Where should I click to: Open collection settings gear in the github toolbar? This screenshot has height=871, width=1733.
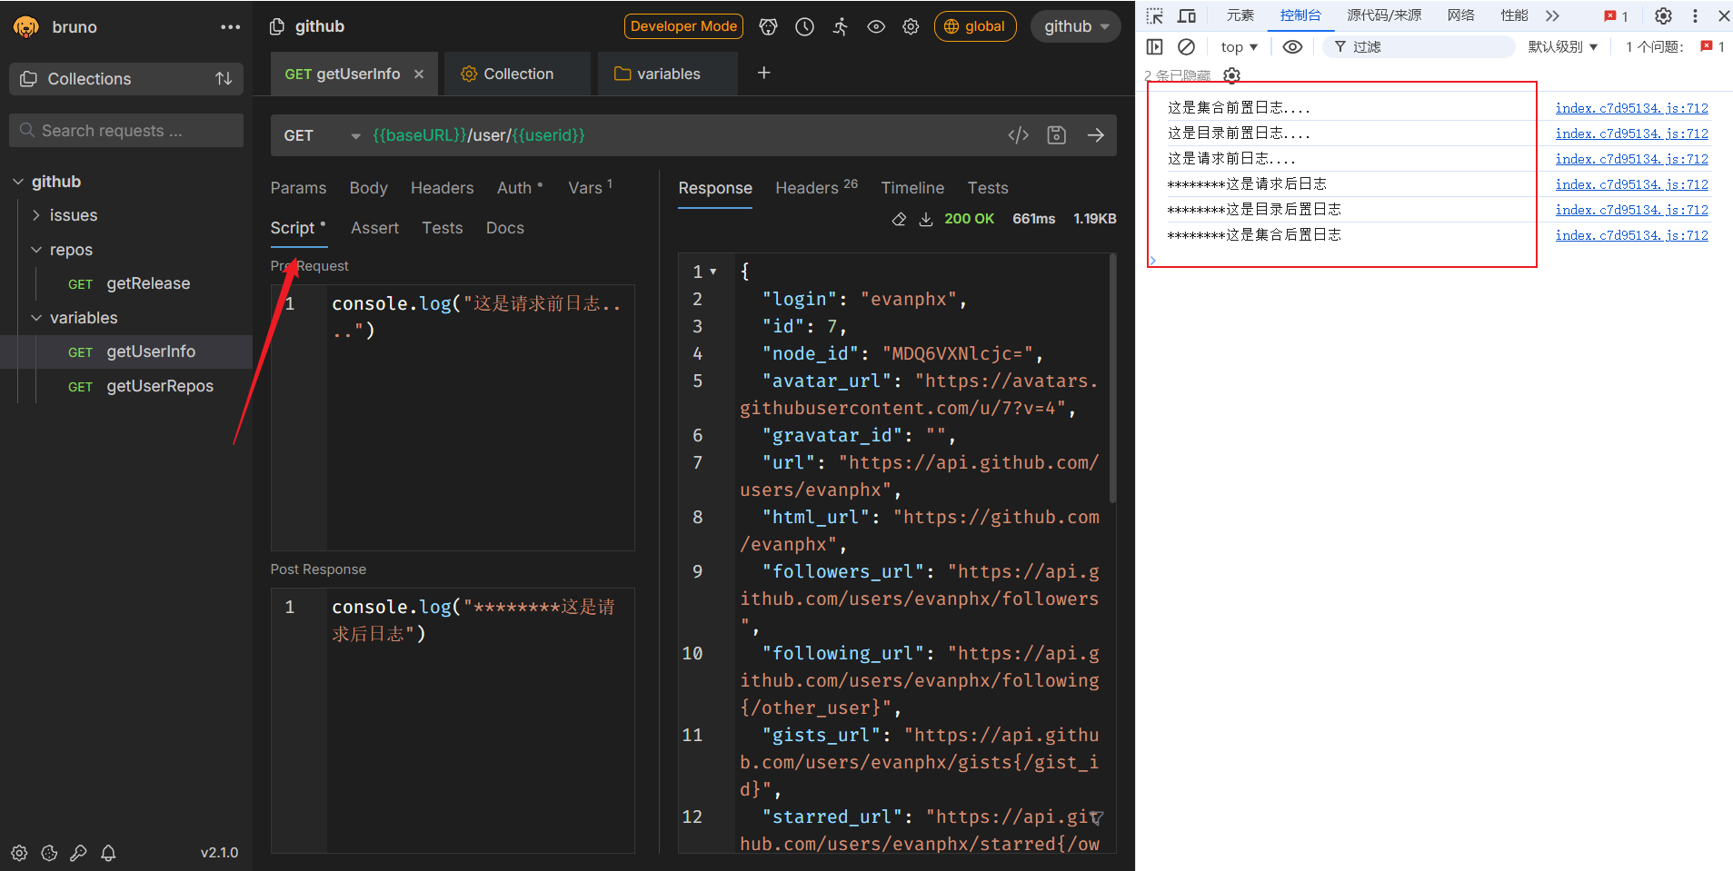[x=911, y=26]
